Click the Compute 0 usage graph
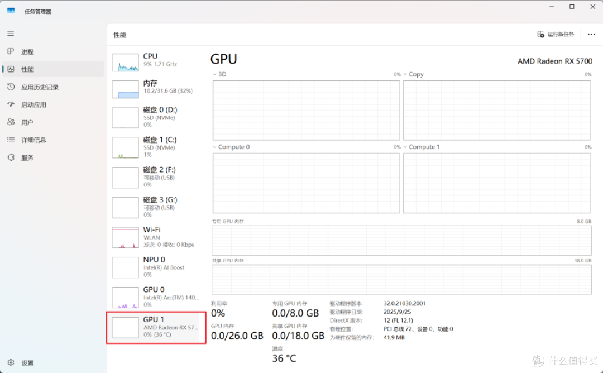This screenshot has height=373, width=603. (306, 183)
